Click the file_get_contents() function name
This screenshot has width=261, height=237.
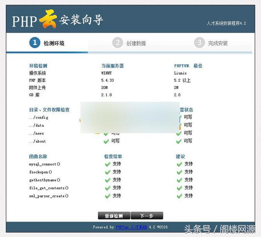point(49,188)
